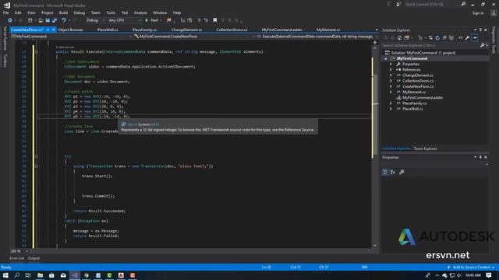The height and width of the screenshot is (280, 499).
Task: Open the Output tab
Action: (x=34, y=258)
